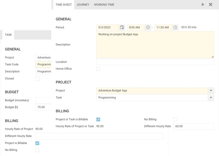The image size is (219, 156).
Task: Open the calendar date picker icon
Action: tap(122, 27)
